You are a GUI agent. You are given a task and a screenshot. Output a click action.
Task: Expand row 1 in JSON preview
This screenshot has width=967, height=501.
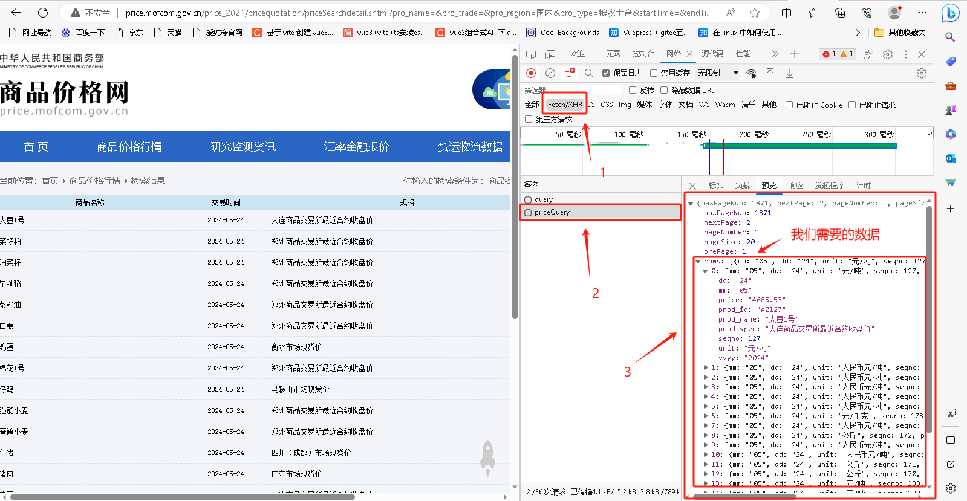(x=706, y=367)
